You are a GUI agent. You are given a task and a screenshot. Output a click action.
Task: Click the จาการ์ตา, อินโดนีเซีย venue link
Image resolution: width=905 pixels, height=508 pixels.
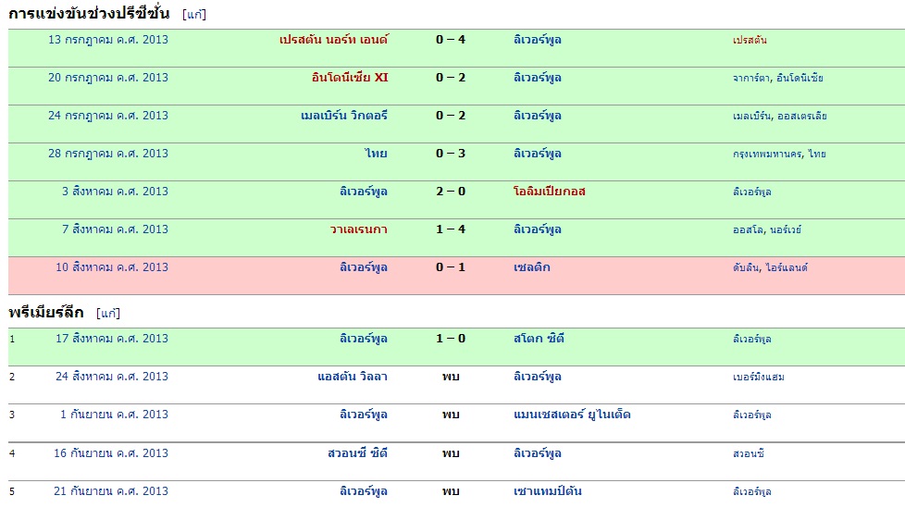point(777,78)
